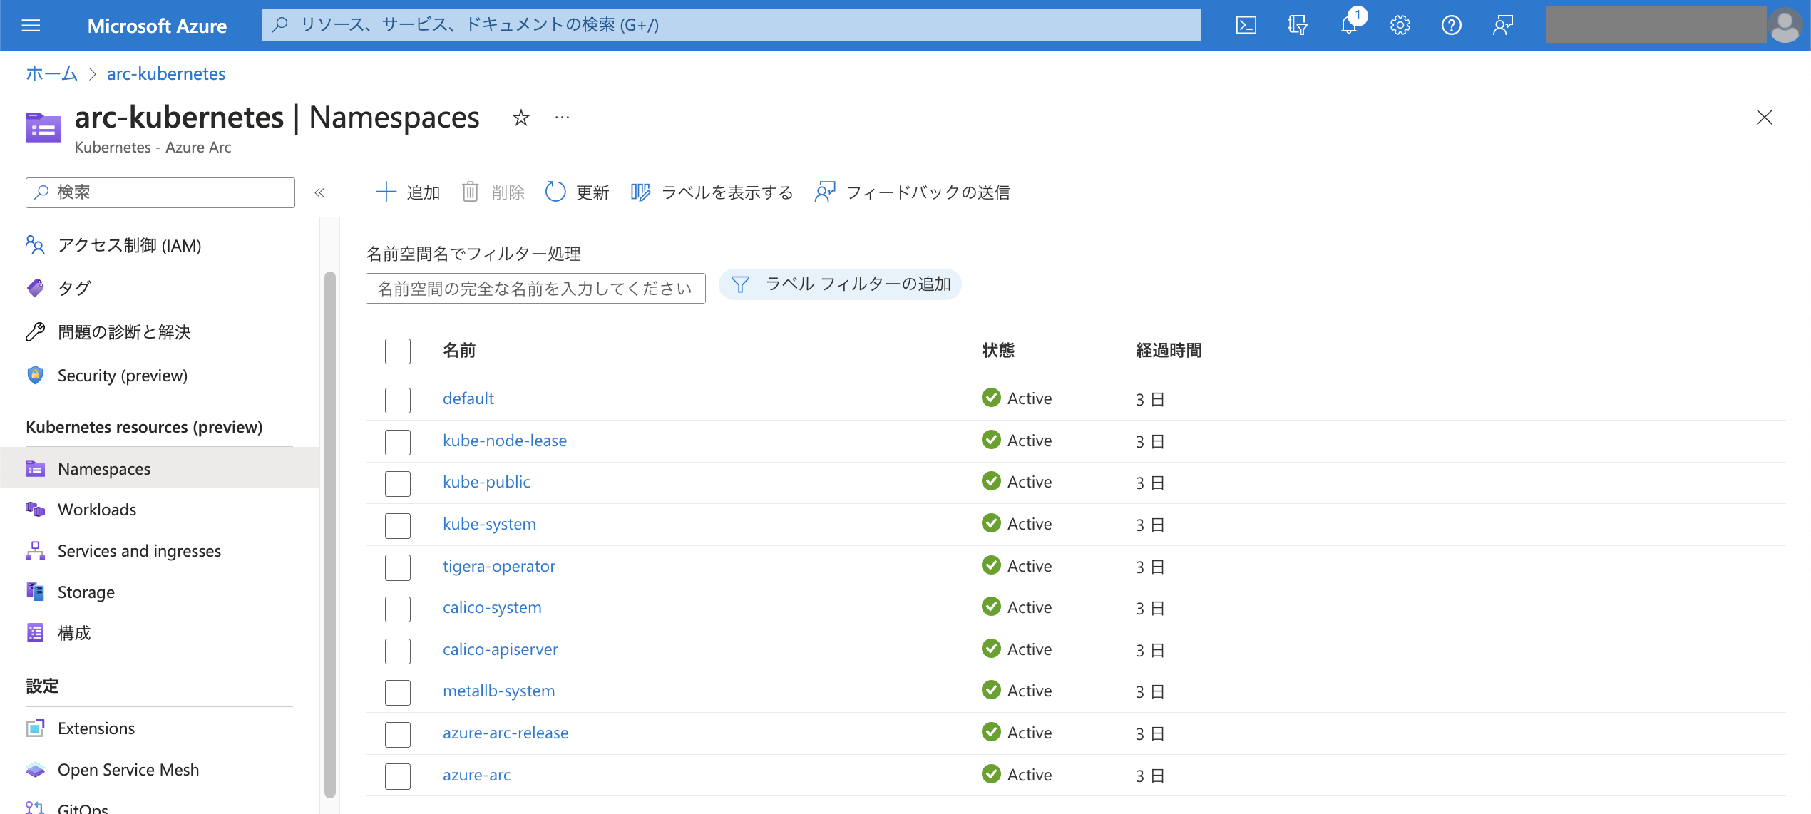Open the directories and subscriptions filter icon
Viewport: 1811px width, 814px height.
click(x=1297, y=26)
